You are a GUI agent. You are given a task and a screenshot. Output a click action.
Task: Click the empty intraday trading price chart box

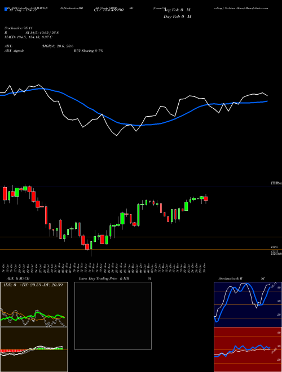pos(113,316)
